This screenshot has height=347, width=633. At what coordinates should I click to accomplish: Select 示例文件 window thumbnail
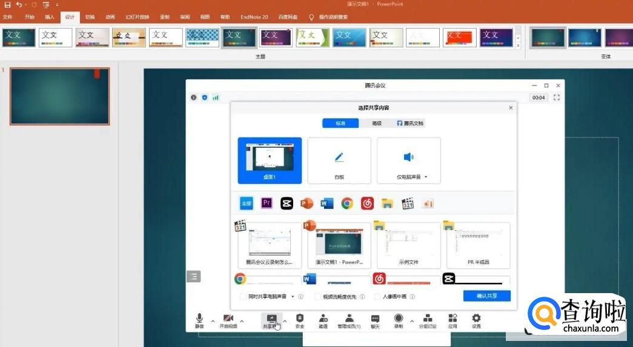pyautogui.click(x=408, y=245)
